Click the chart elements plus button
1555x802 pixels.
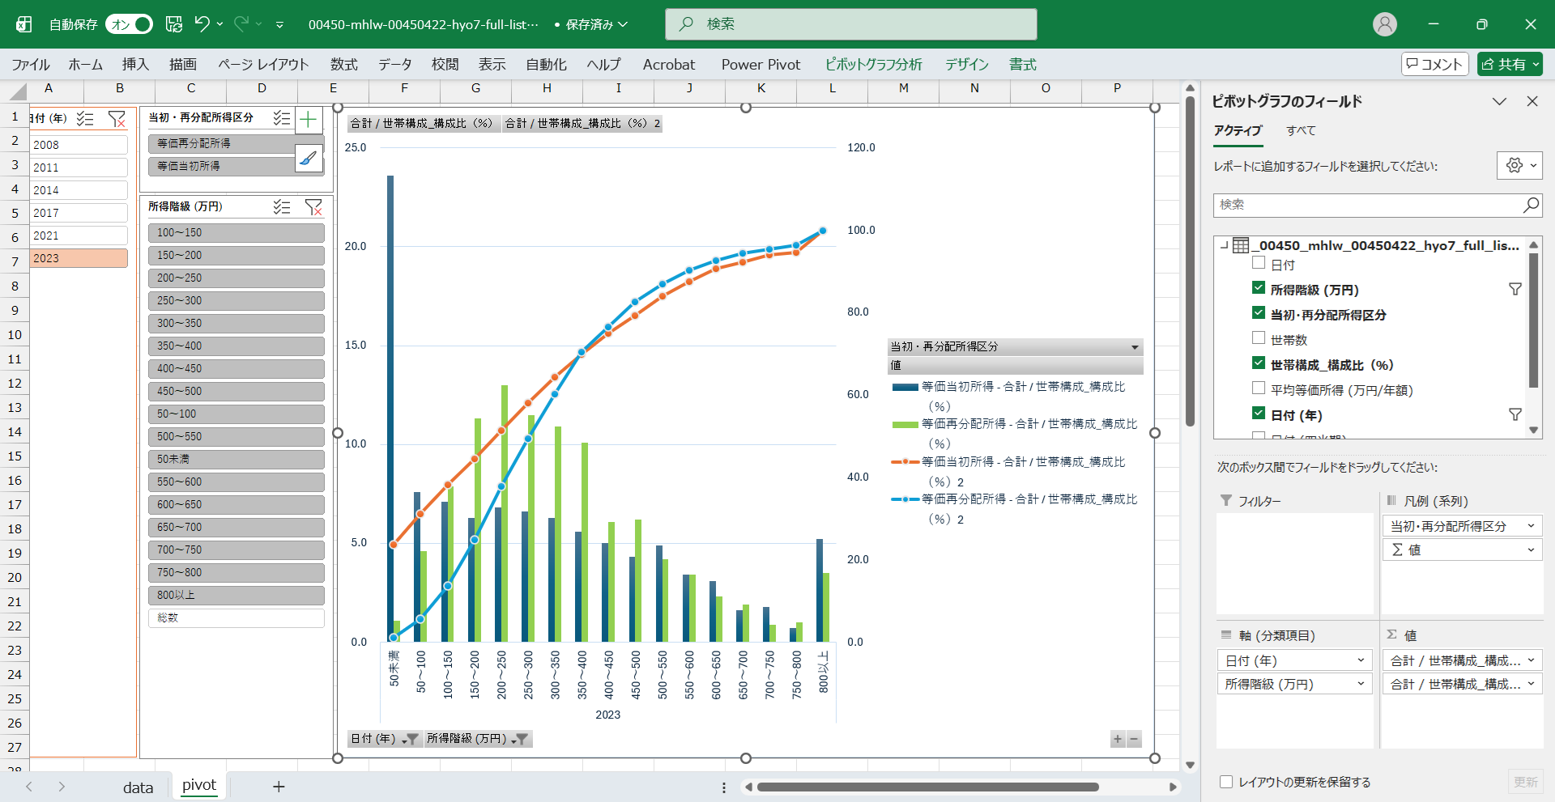tap(309, 121)
